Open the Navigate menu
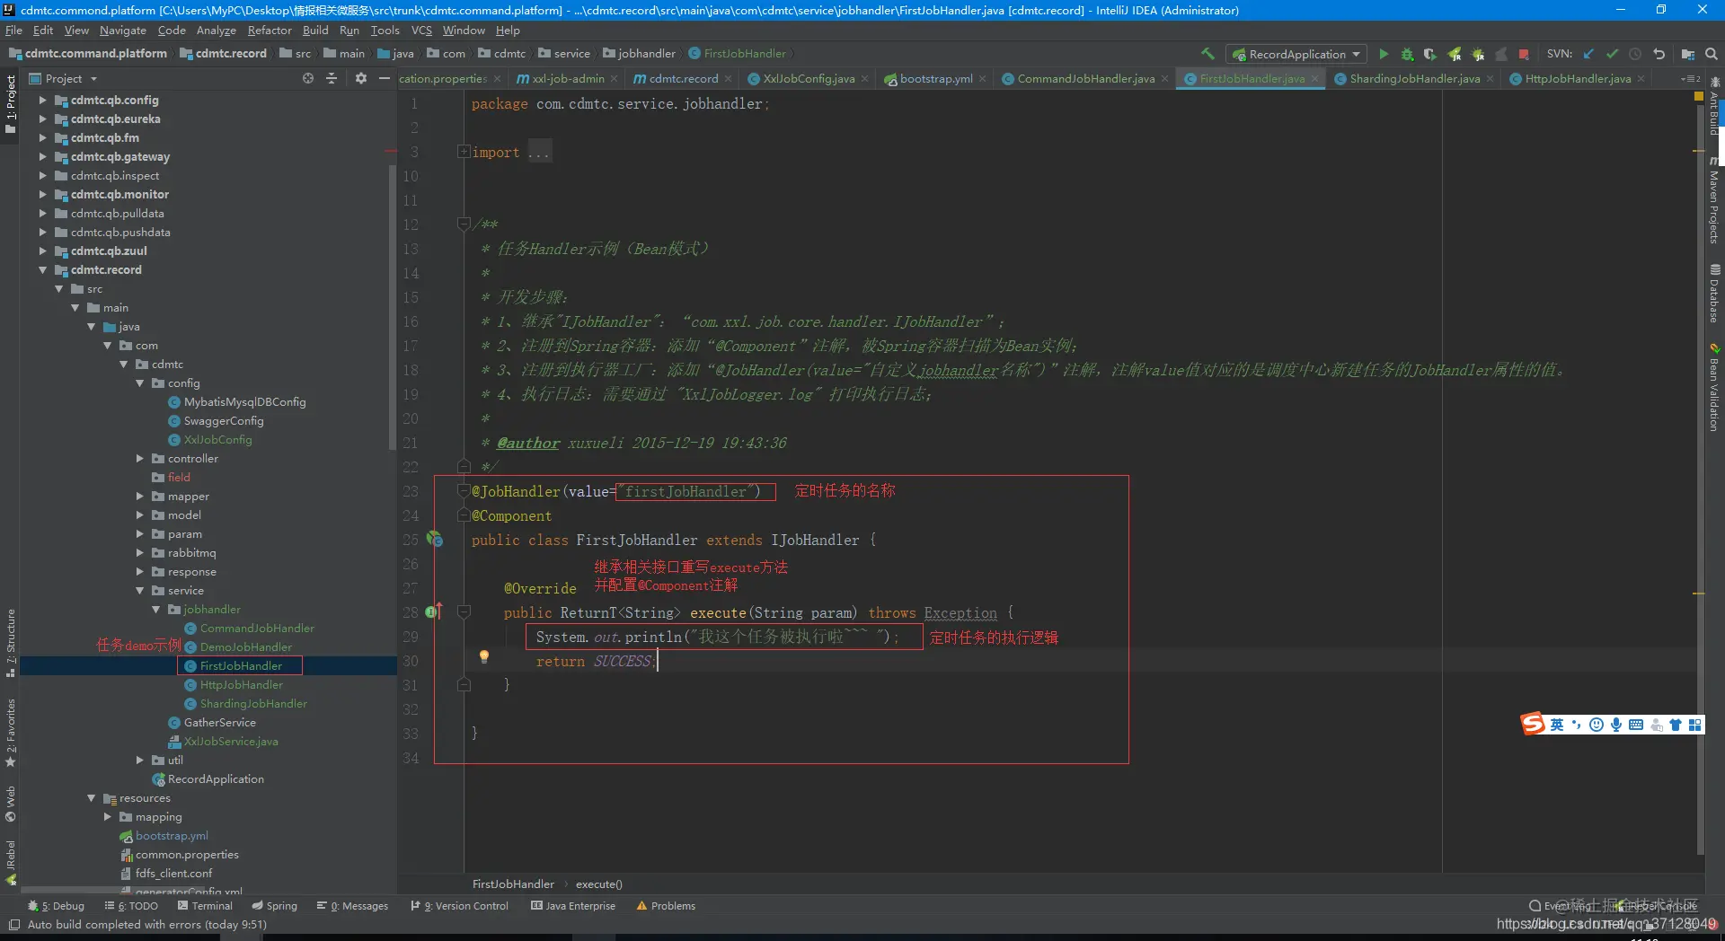This screenshot has width=1725, height=941. (122, 31)
